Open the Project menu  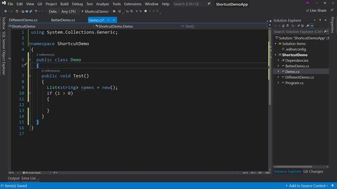(x=51, y=4)
